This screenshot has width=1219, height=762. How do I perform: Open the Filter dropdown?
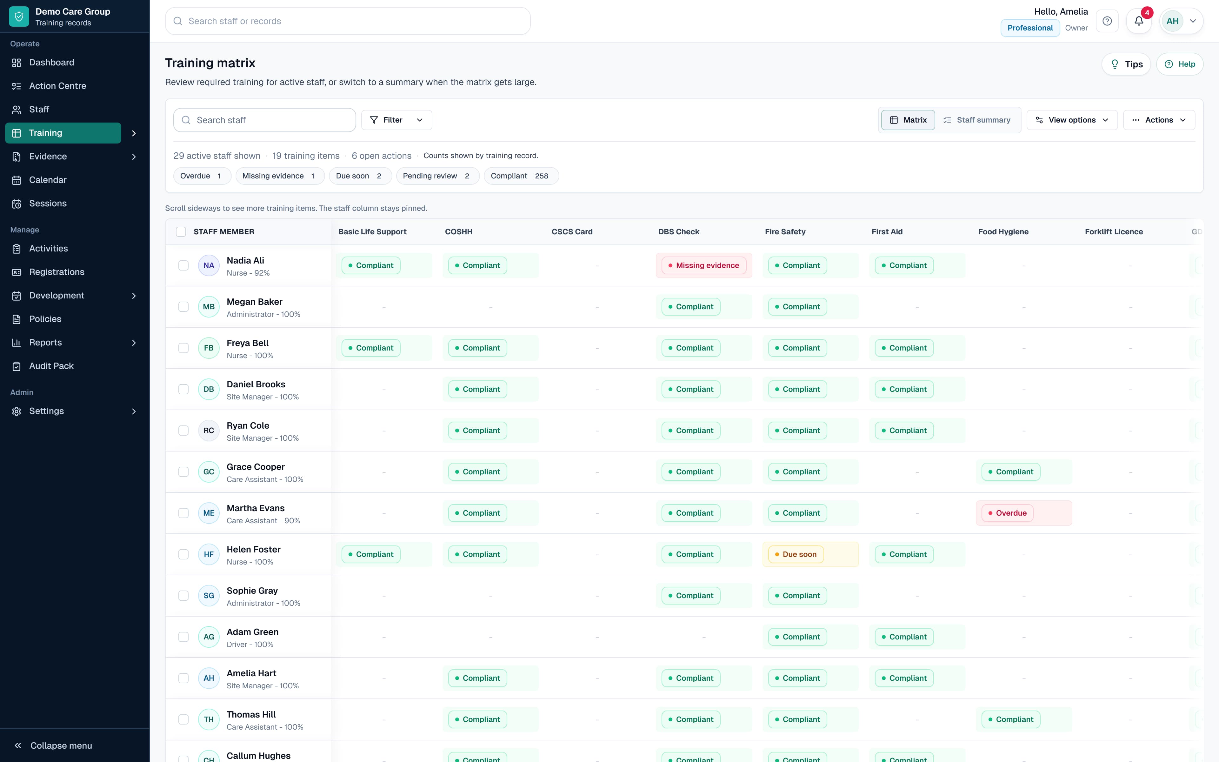396,120
